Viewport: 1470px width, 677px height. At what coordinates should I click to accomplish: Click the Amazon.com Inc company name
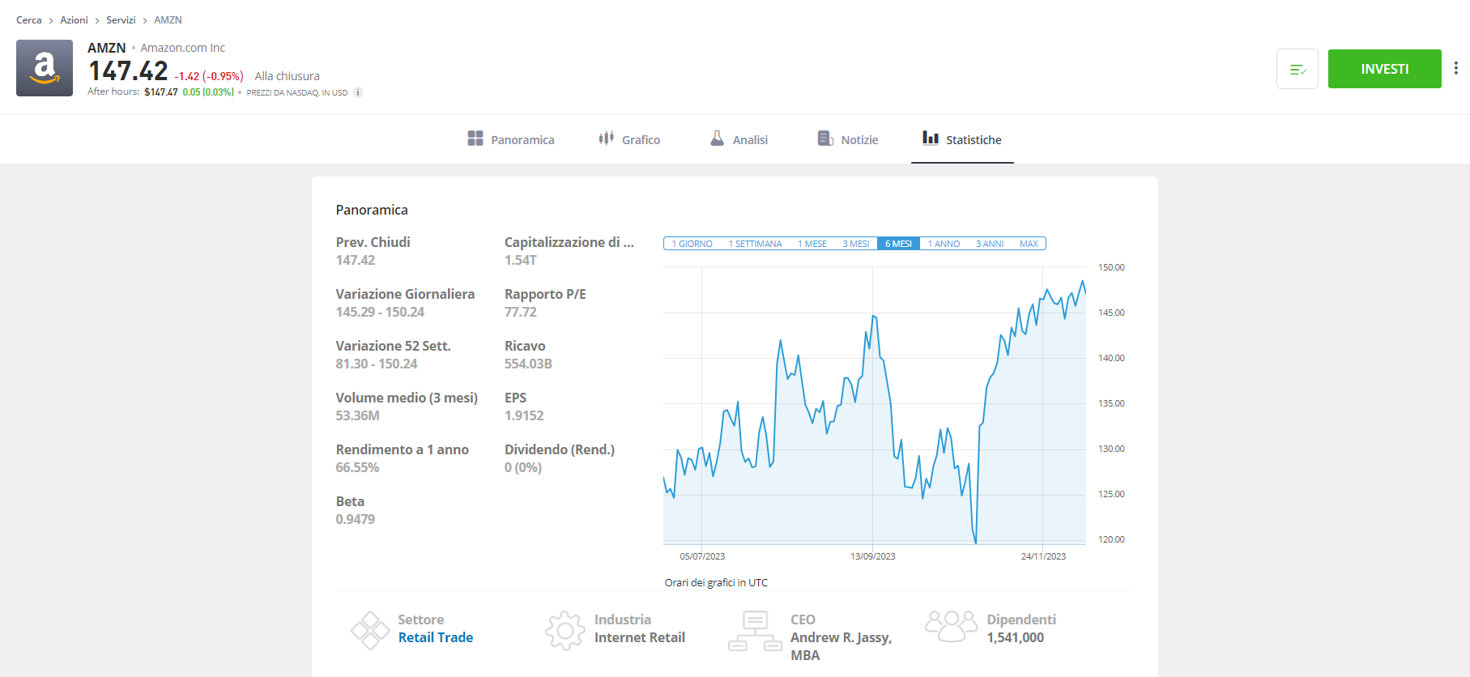(x=183, y=48)
